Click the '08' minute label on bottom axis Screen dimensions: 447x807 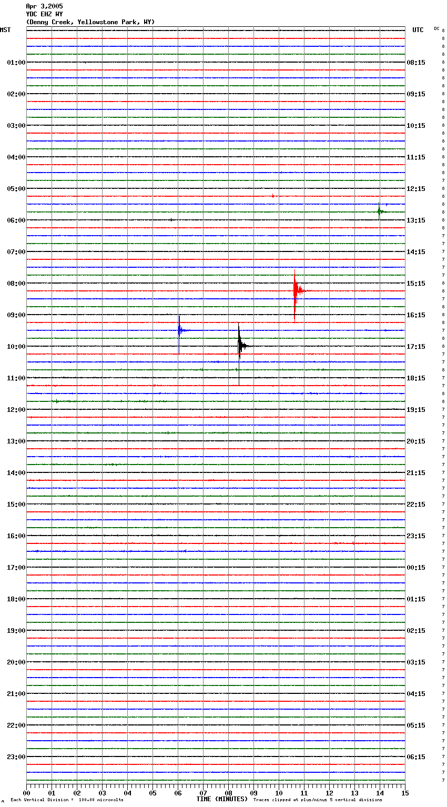point(228,793)
